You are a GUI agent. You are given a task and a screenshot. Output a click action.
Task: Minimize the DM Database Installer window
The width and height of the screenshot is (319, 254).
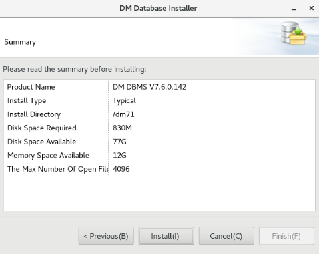coord(294,9)
